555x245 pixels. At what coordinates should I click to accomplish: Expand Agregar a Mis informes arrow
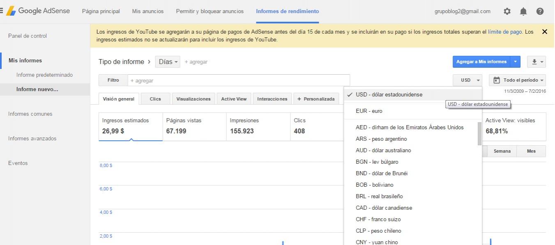click(x=515, y=62)
